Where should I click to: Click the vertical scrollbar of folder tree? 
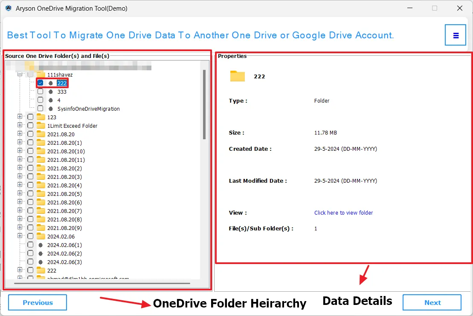(204, 104)
